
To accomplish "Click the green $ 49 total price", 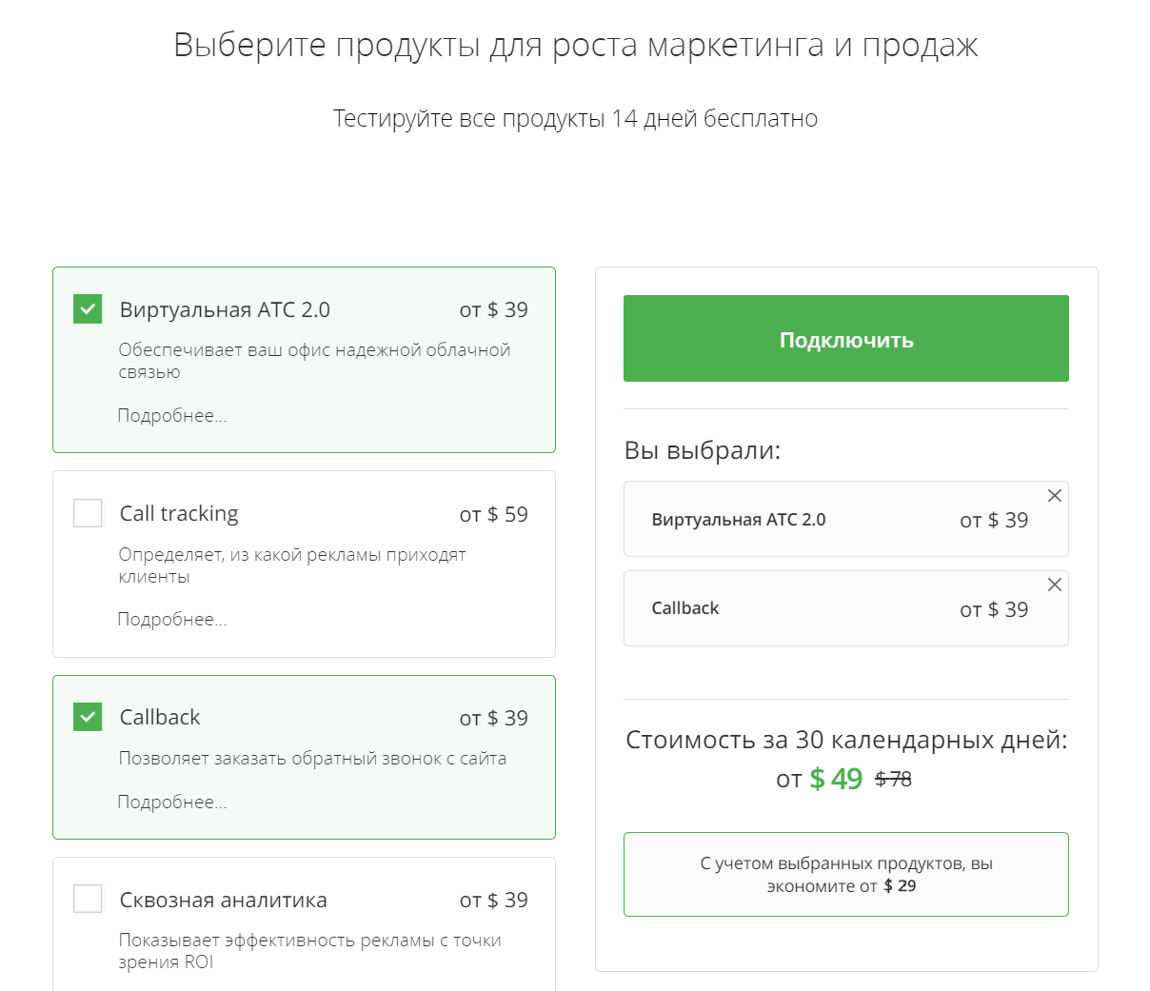I will pyautogui.click(x=836, y=779).
